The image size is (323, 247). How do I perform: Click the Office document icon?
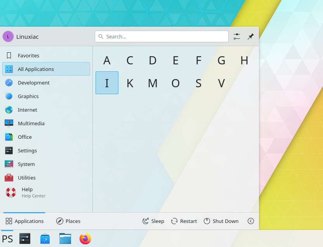click(9, 137)
